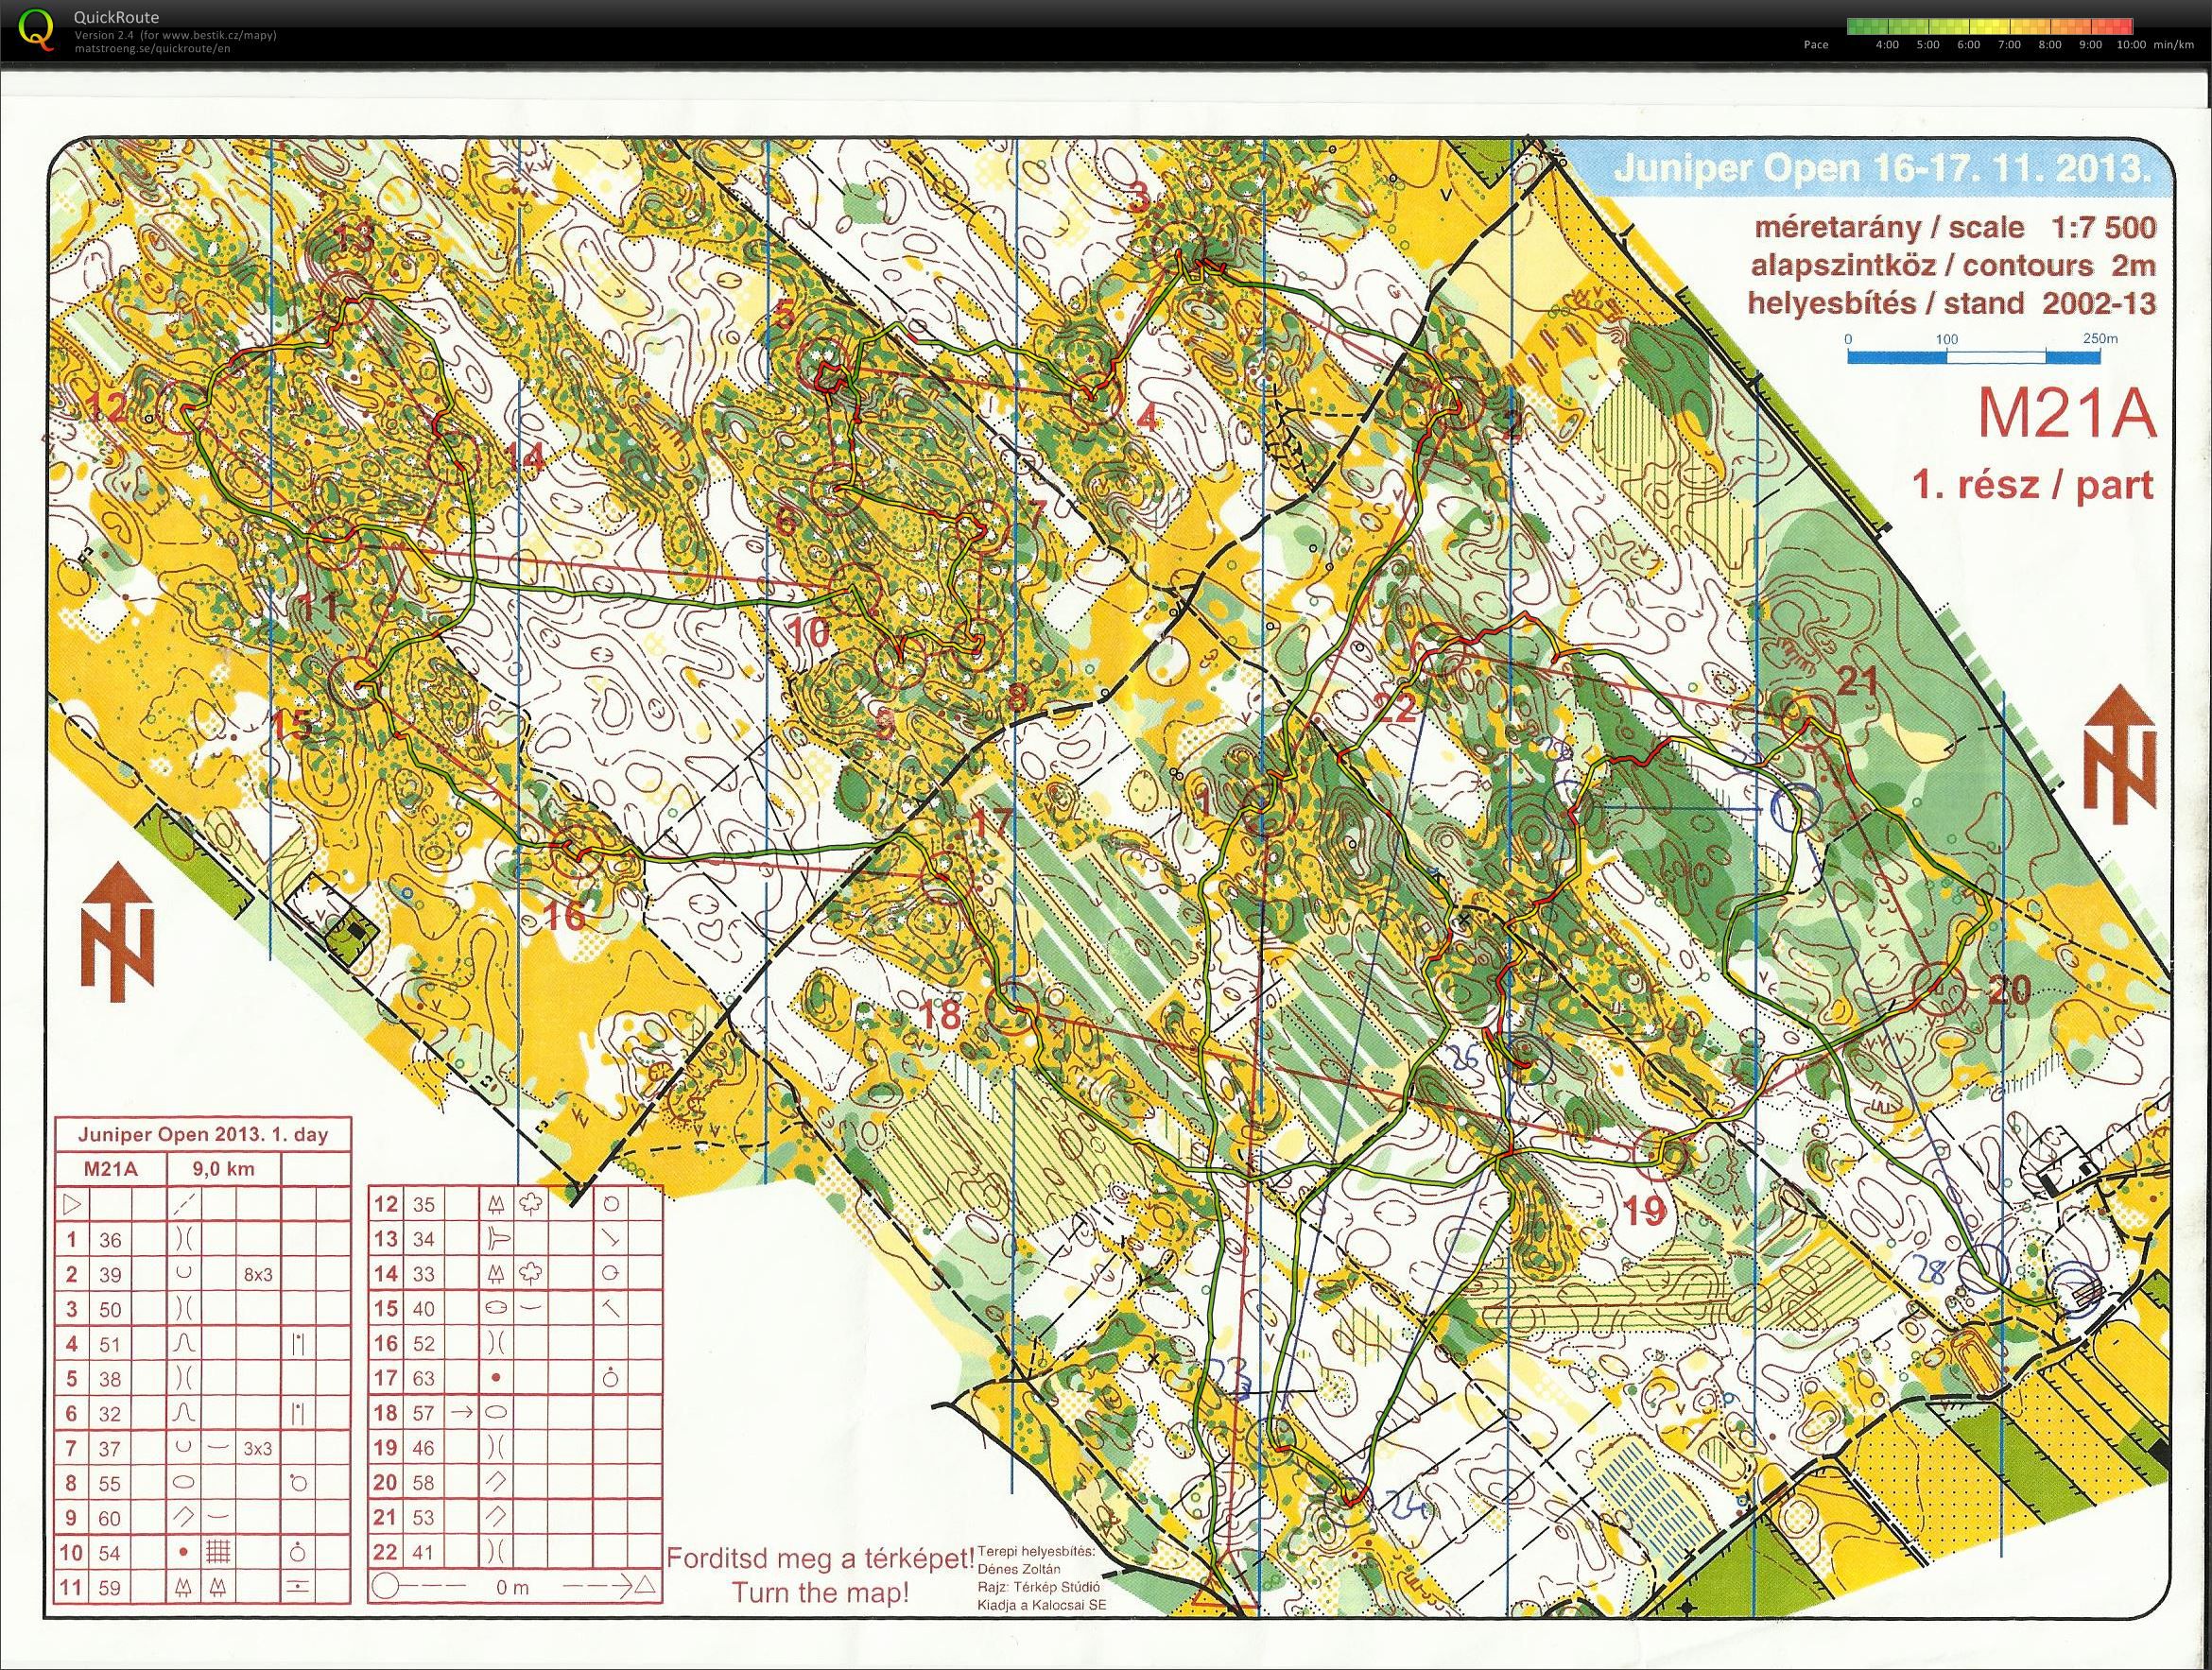Click control number 14 on the map
Viewport: 2212px width, 1670px height.
pyautogui.click(x=525, y=458)
